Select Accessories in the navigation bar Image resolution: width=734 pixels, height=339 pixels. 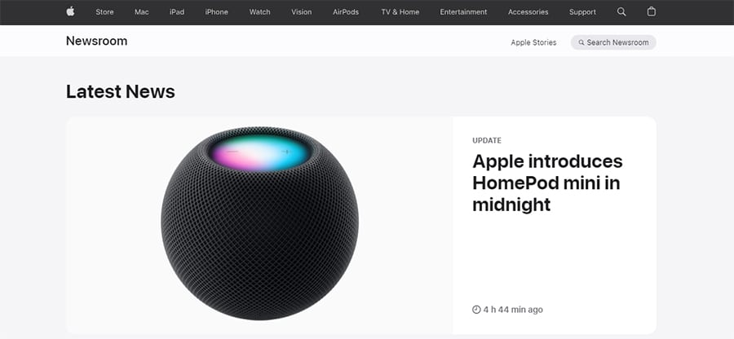coord(528,12)
